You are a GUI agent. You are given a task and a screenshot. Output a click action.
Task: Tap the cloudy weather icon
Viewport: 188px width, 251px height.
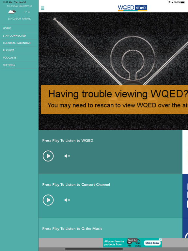(x=12, y=12)
